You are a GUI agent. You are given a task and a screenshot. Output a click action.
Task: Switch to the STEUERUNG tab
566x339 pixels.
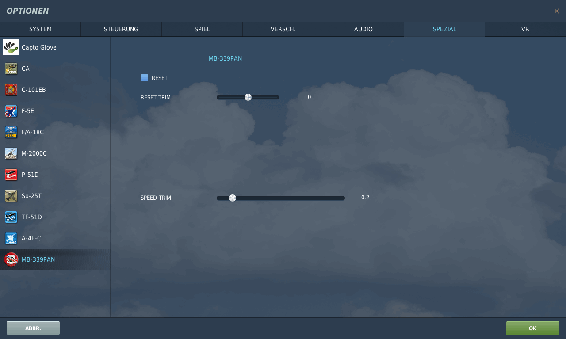point(121,29)
